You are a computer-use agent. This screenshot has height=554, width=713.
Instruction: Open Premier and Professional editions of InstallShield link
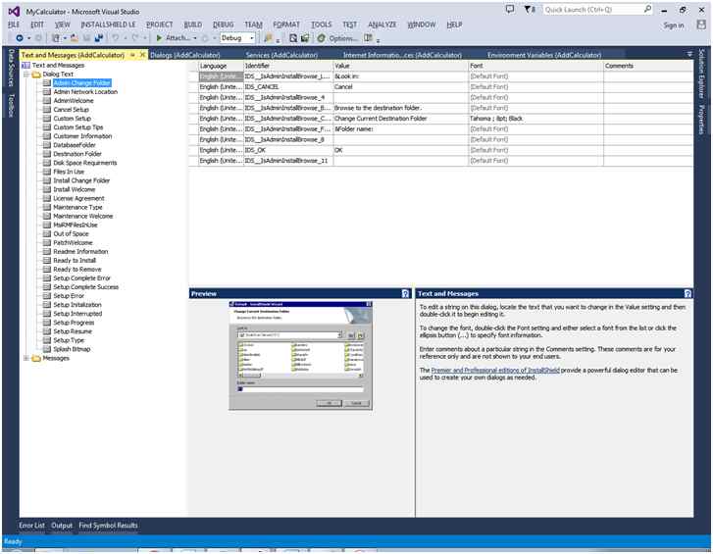495,371
